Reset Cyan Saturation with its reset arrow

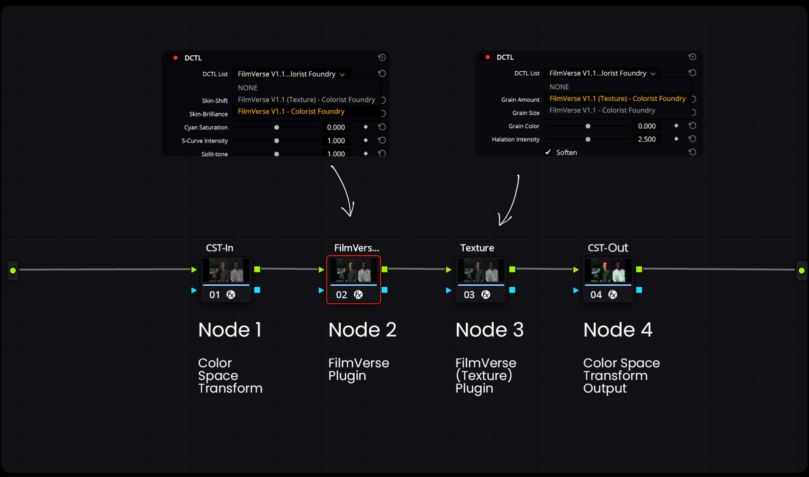pyautogui.click(x=382, y=127)
